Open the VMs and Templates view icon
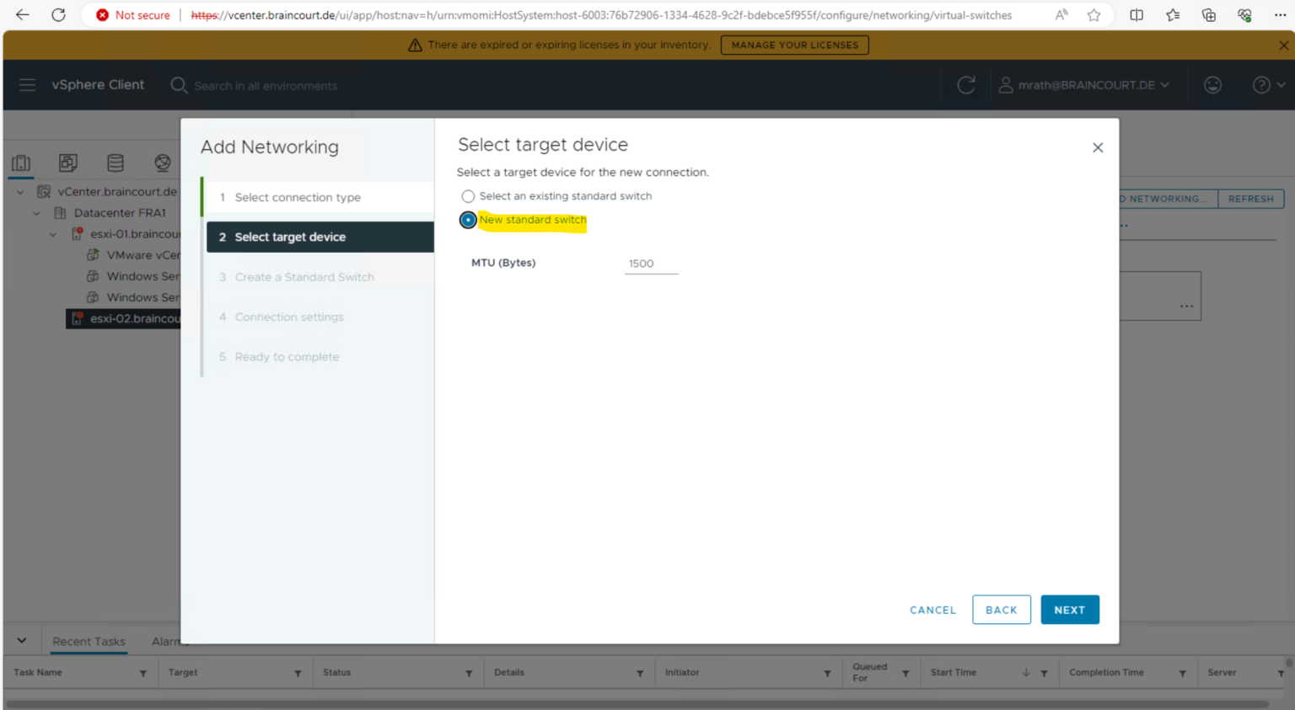 click(68, 163)
